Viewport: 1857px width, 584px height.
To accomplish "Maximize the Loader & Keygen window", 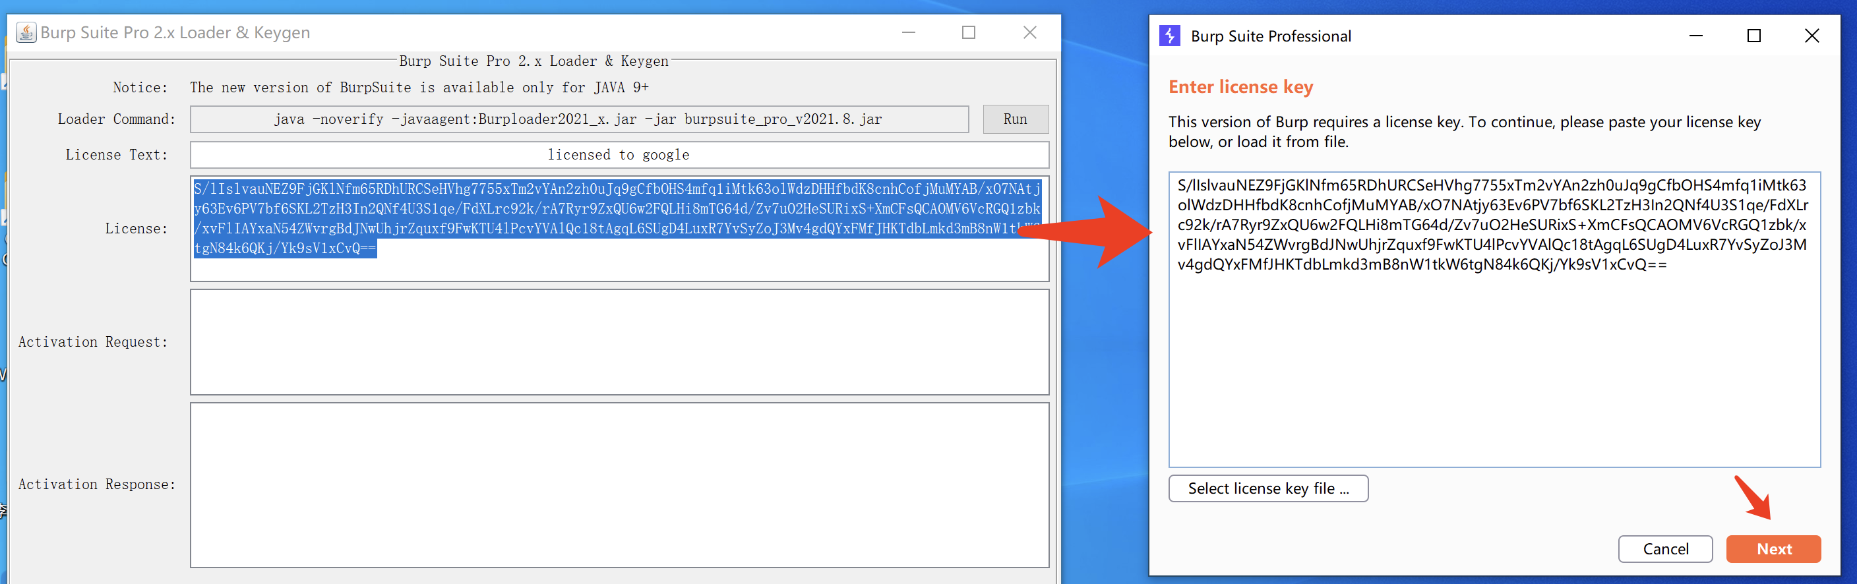I will point(969,32).
